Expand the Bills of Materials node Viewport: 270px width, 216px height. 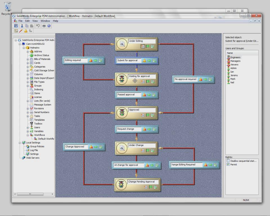tap(28, 59)
